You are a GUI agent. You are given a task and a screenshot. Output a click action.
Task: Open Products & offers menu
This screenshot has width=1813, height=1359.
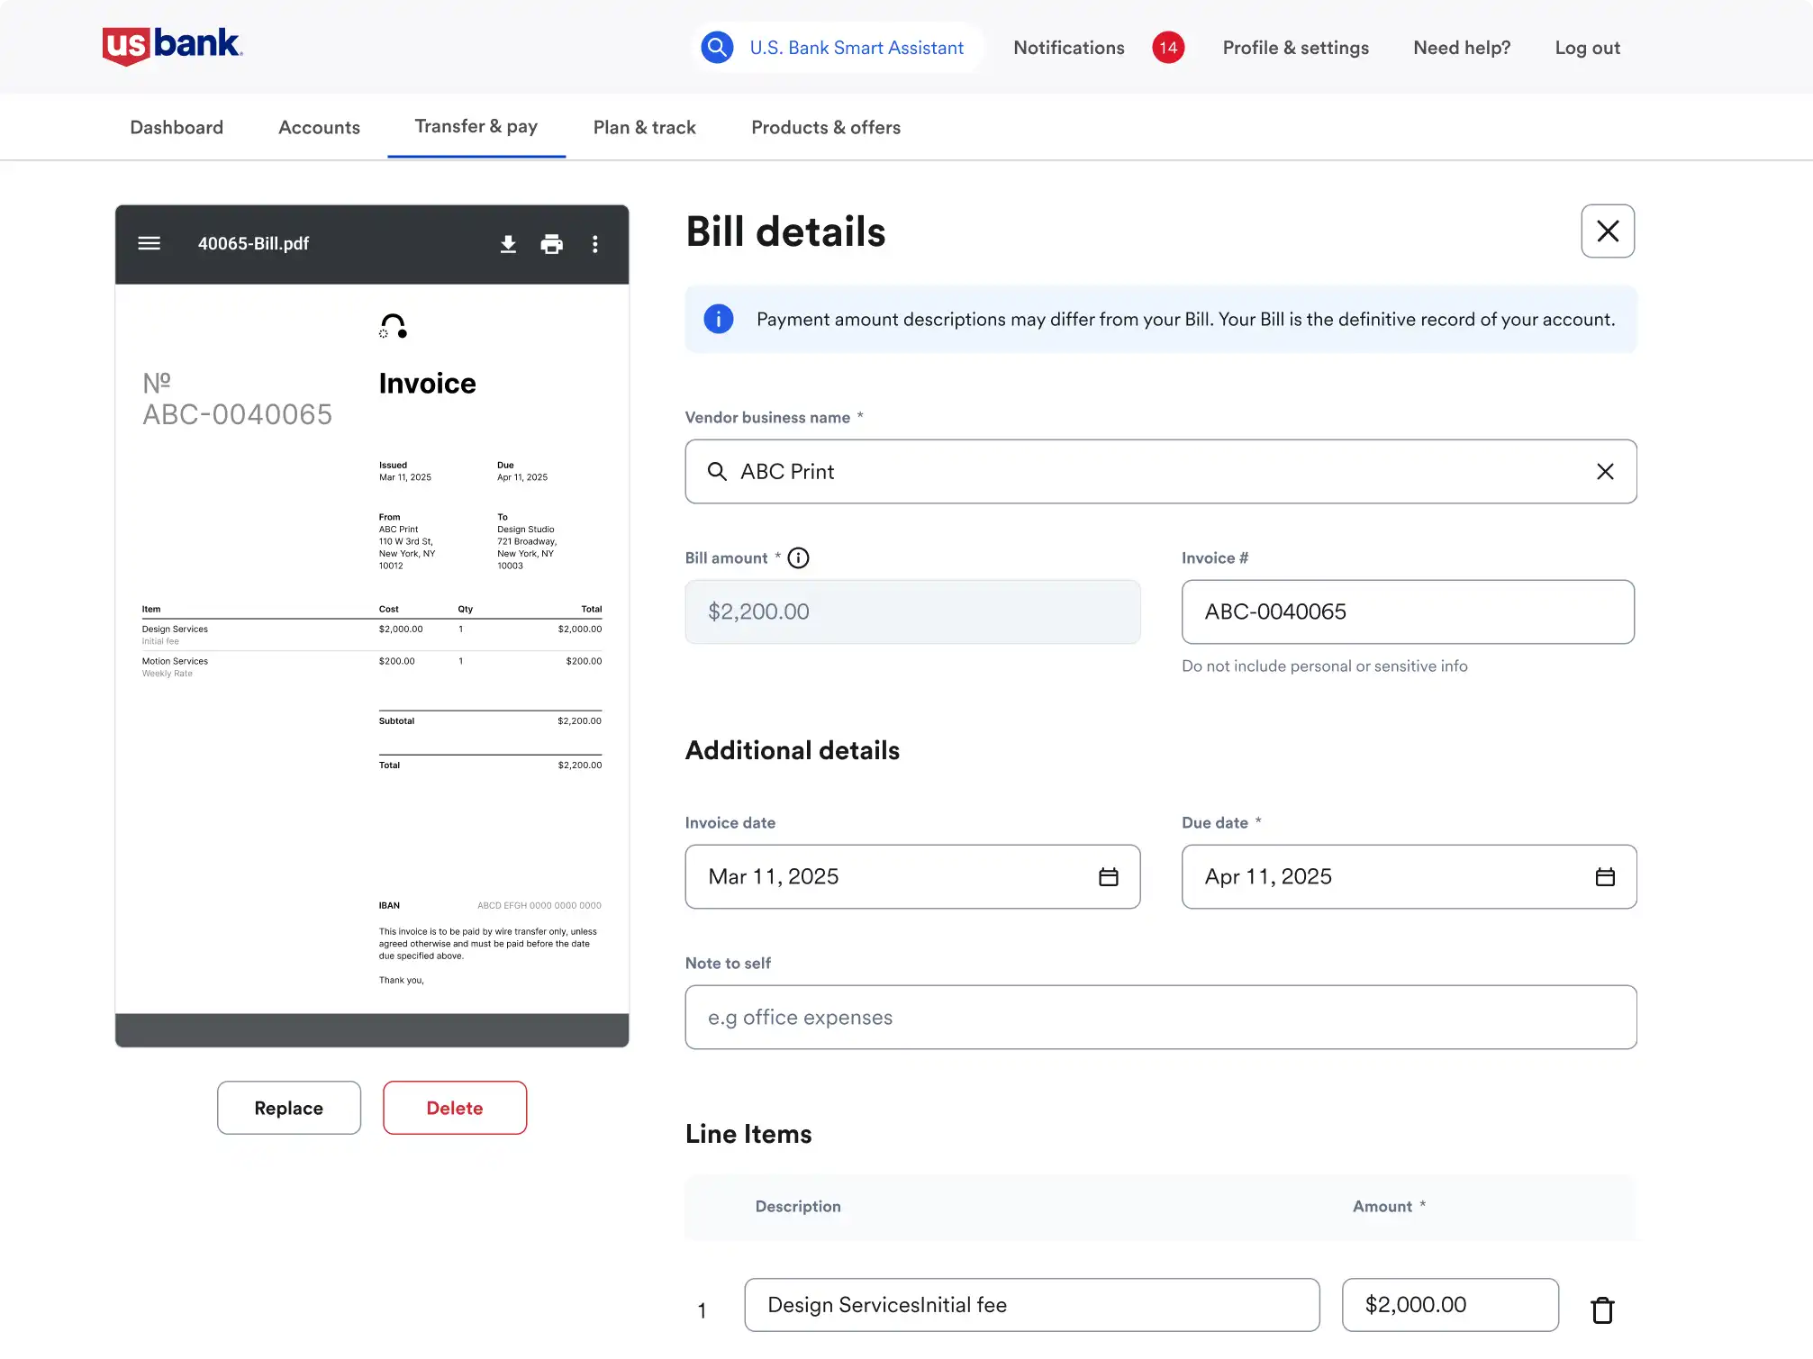click(x=825, y=128)
